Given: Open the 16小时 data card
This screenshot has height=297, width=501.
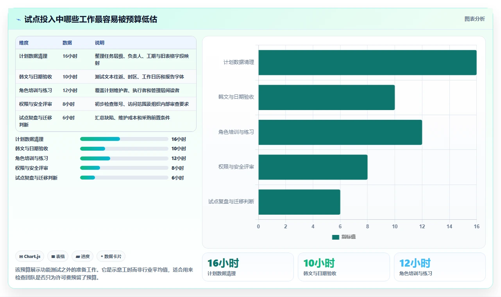Looking at the screenshot, I should click(x=248, y=267).
